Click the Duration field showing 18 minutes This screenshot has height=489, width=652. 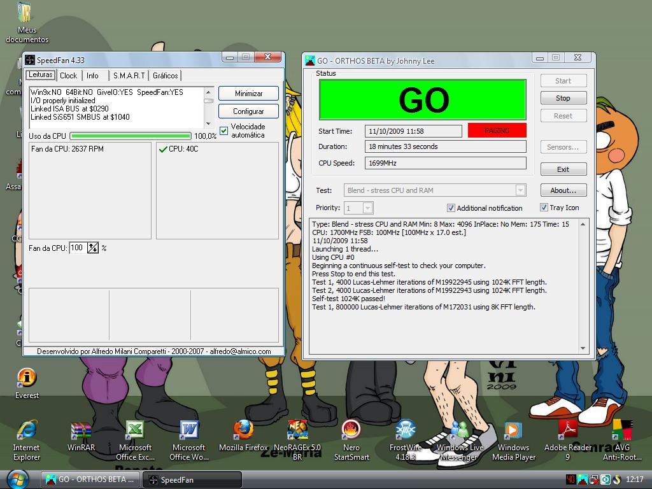(445, 147)
